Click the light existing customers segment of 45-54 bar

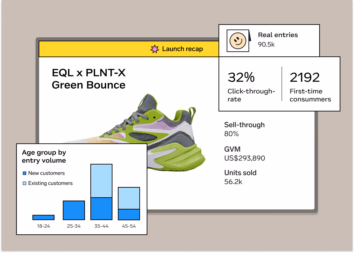click(129, 198)
